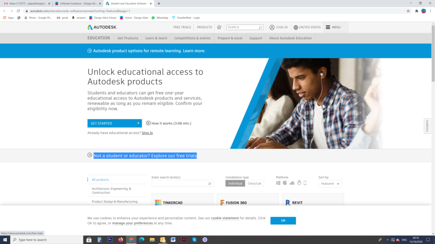The height and width of the screenshot is (244, 435).
Task: Click OK on cookie banner
Action: coord(283,220)
